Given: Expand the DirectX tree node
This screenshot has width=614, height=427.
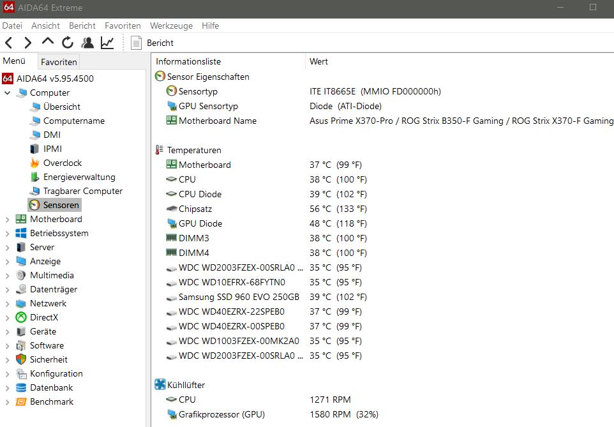Looking at the screenshot, I should [7, 318].
